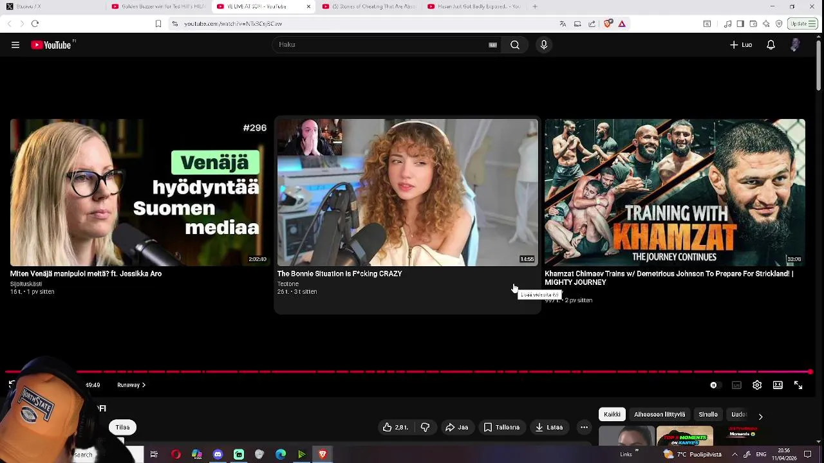824x463 pixels.
Task: Switch to theater mode
Action: tap(778, 385)
